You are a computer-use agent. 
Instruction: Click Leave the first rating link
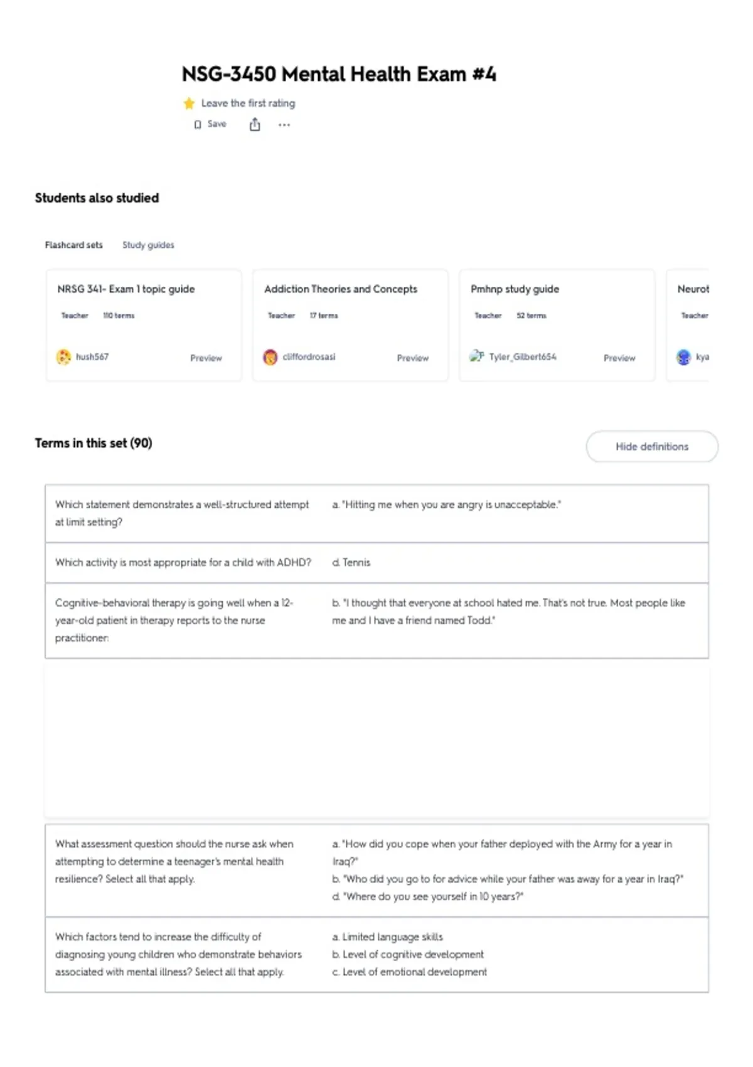(x=248, y=103)
